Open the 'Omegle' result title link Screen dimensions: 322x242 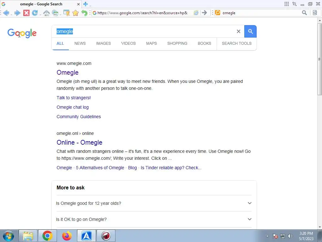click(67, 72)
